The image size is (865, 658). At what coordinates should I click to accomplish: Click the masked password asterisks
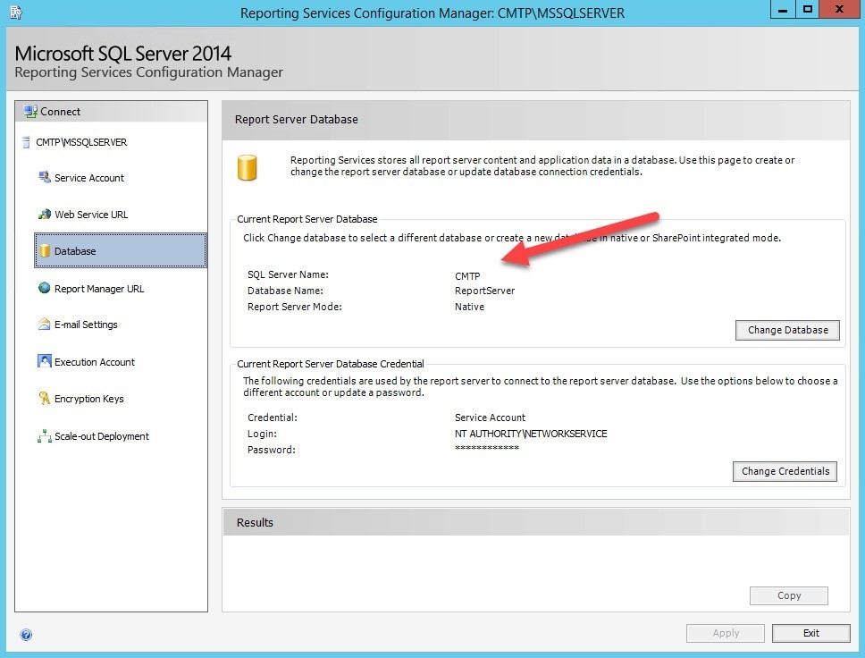tap(486, 448)
